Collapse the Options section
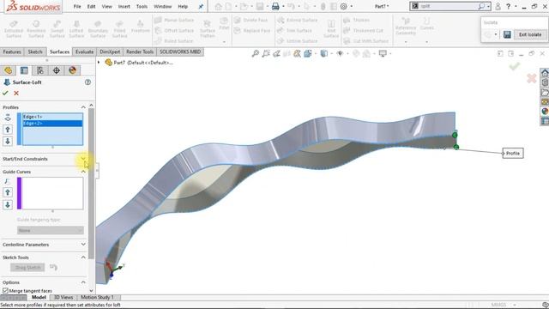549x309 pixels. (83, 282)
